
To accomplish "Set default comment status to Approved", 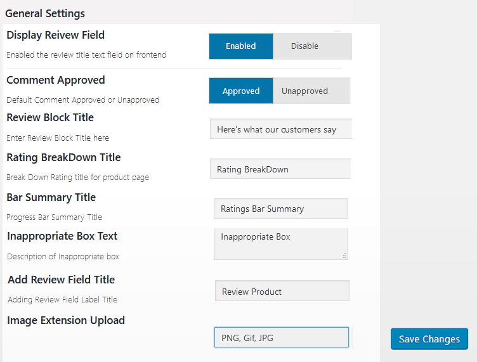I will tap(241, 91).
